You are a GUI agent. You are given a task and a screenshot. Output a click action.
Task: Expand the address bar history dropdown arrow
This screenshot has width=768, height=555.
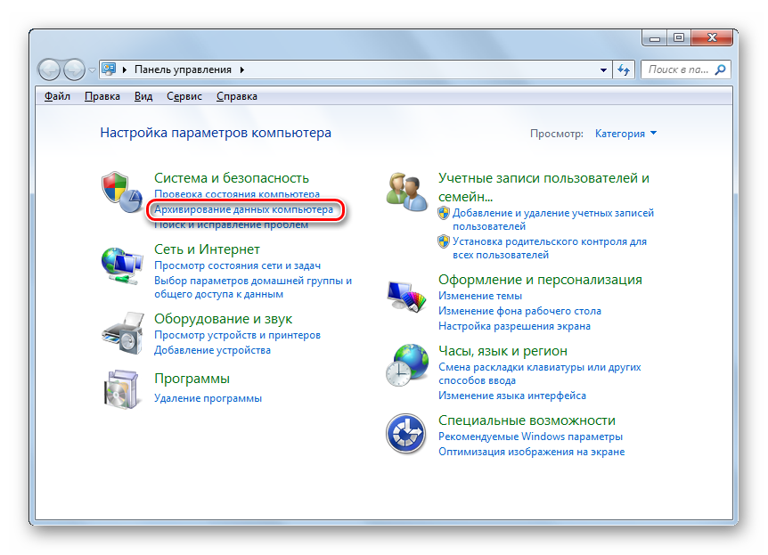click(x=603, y=69)
